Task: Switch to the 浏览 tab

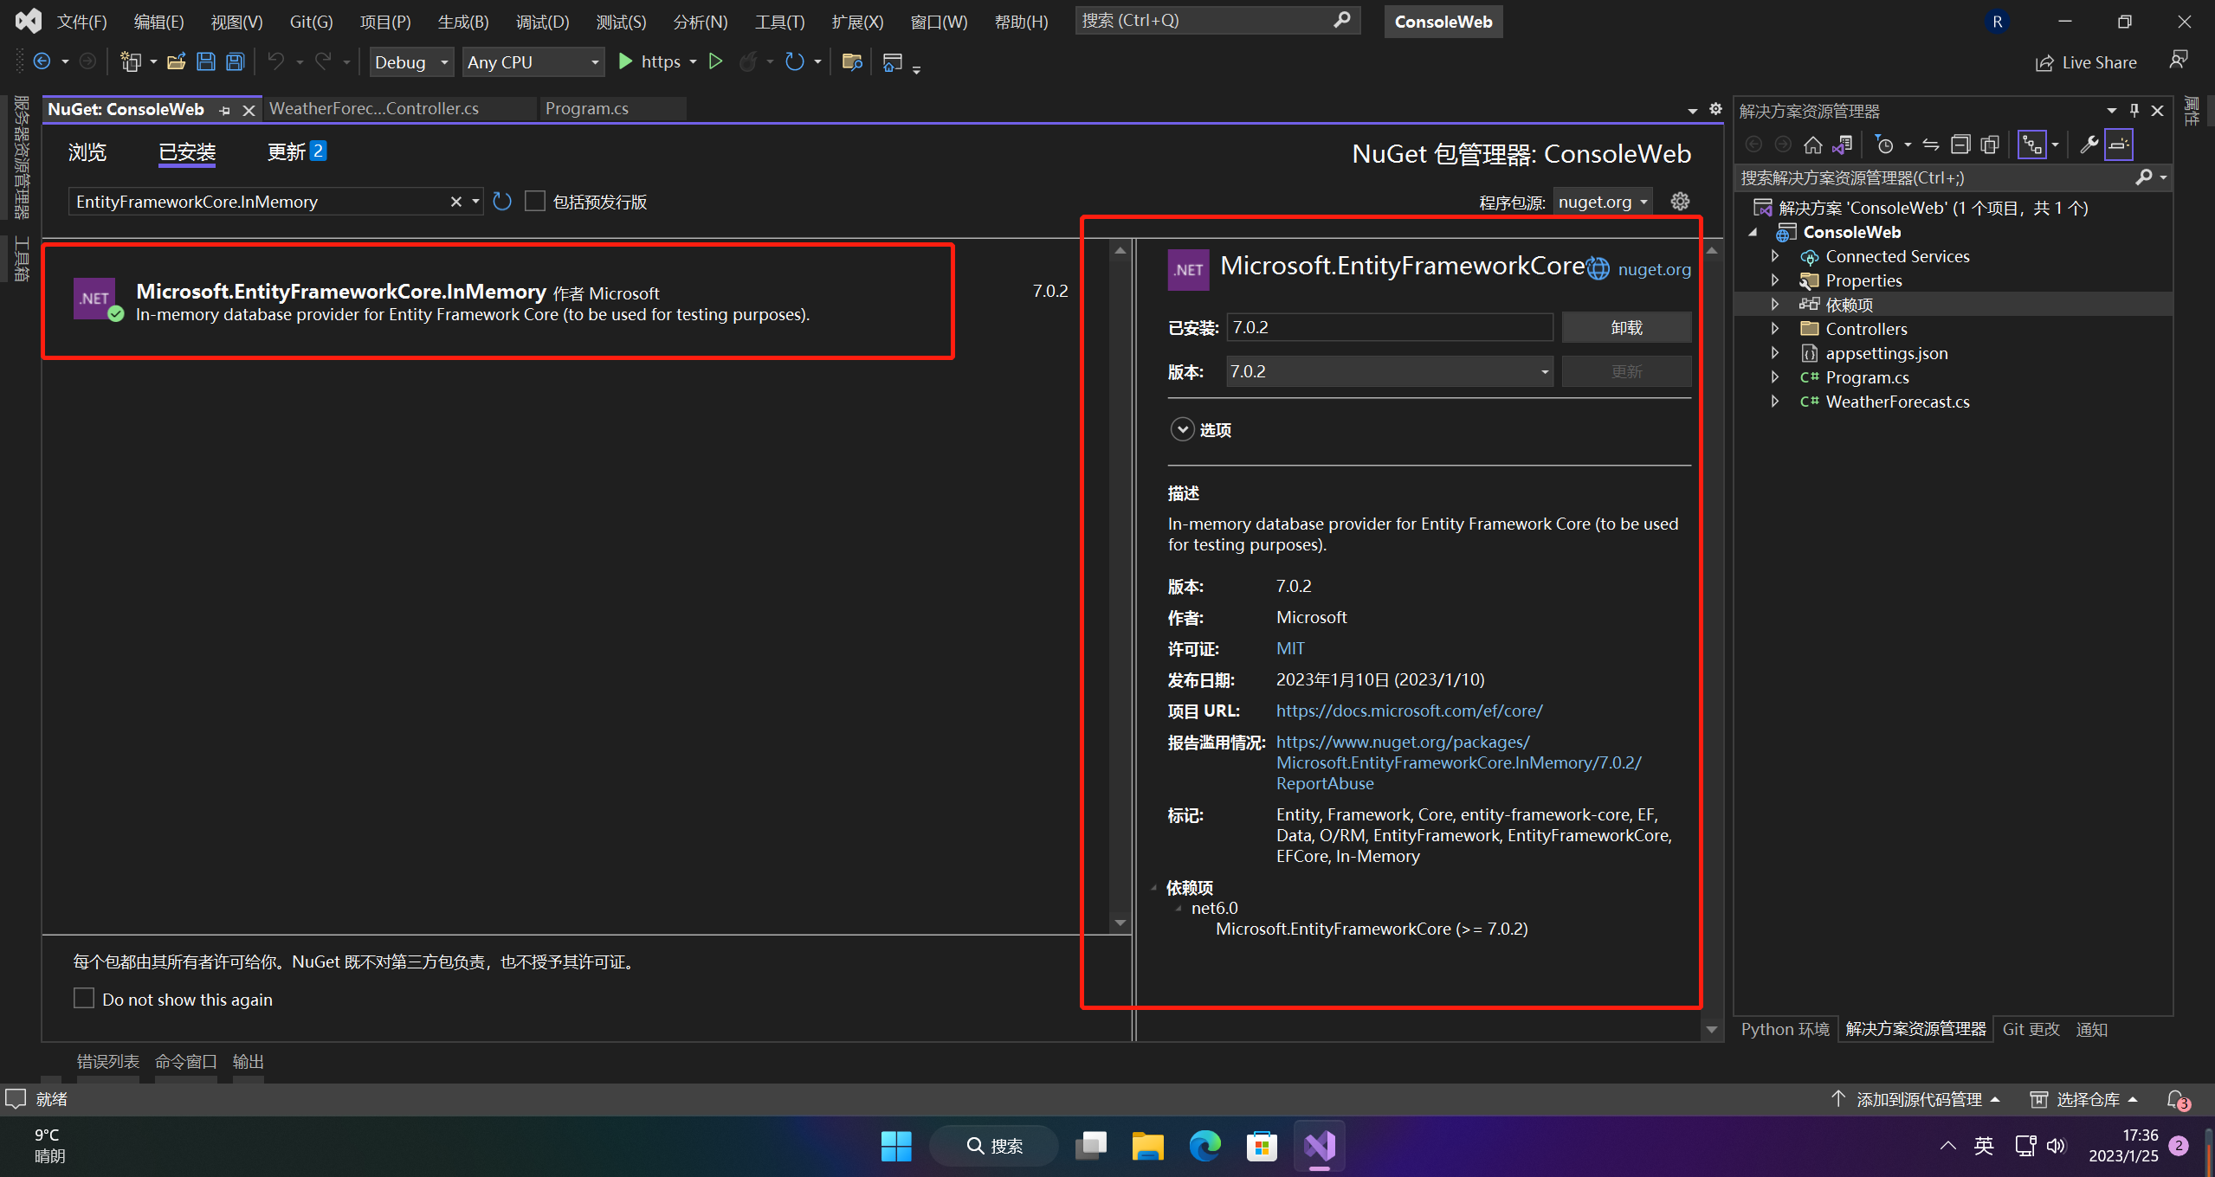Action: tap(87, 152)
